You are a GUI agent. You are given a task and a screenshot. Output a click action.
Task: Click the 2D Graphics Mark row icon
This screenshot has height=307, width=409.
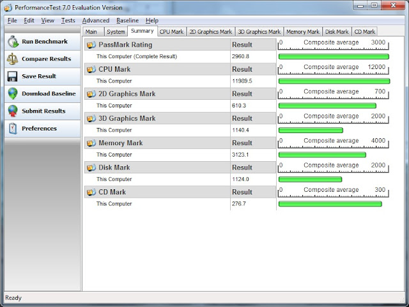pos(91,94)
